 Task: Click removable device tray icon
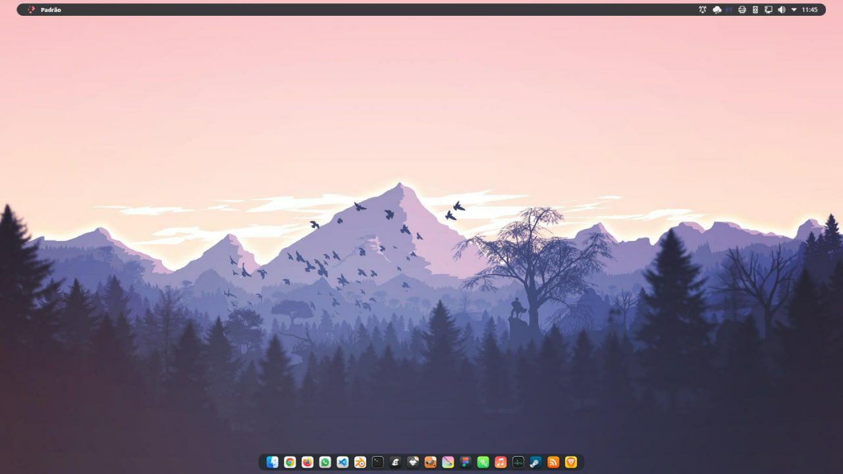[x=755, y=10]
